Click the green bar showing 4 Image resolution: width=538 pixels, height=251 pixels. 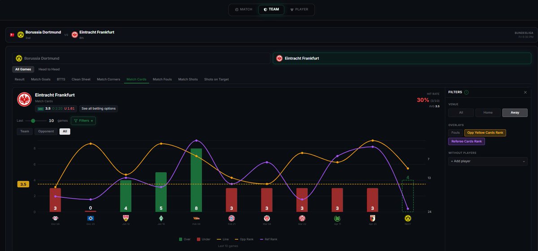click(x=126, y=196)
